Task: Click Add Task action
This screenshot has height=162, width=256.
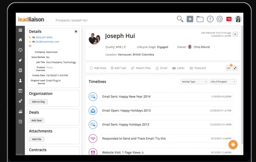Action: pyautogui.click(x=118, y=68)
